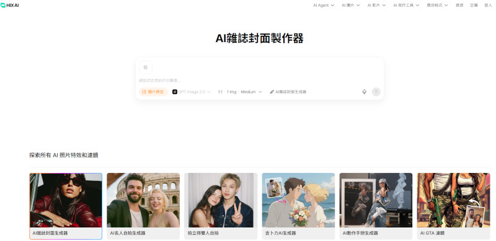Image resolution: width=496 pixels, height=241 pixels.
Task: Expand the AI 圖片 menu
Action: tap(350, 6)
